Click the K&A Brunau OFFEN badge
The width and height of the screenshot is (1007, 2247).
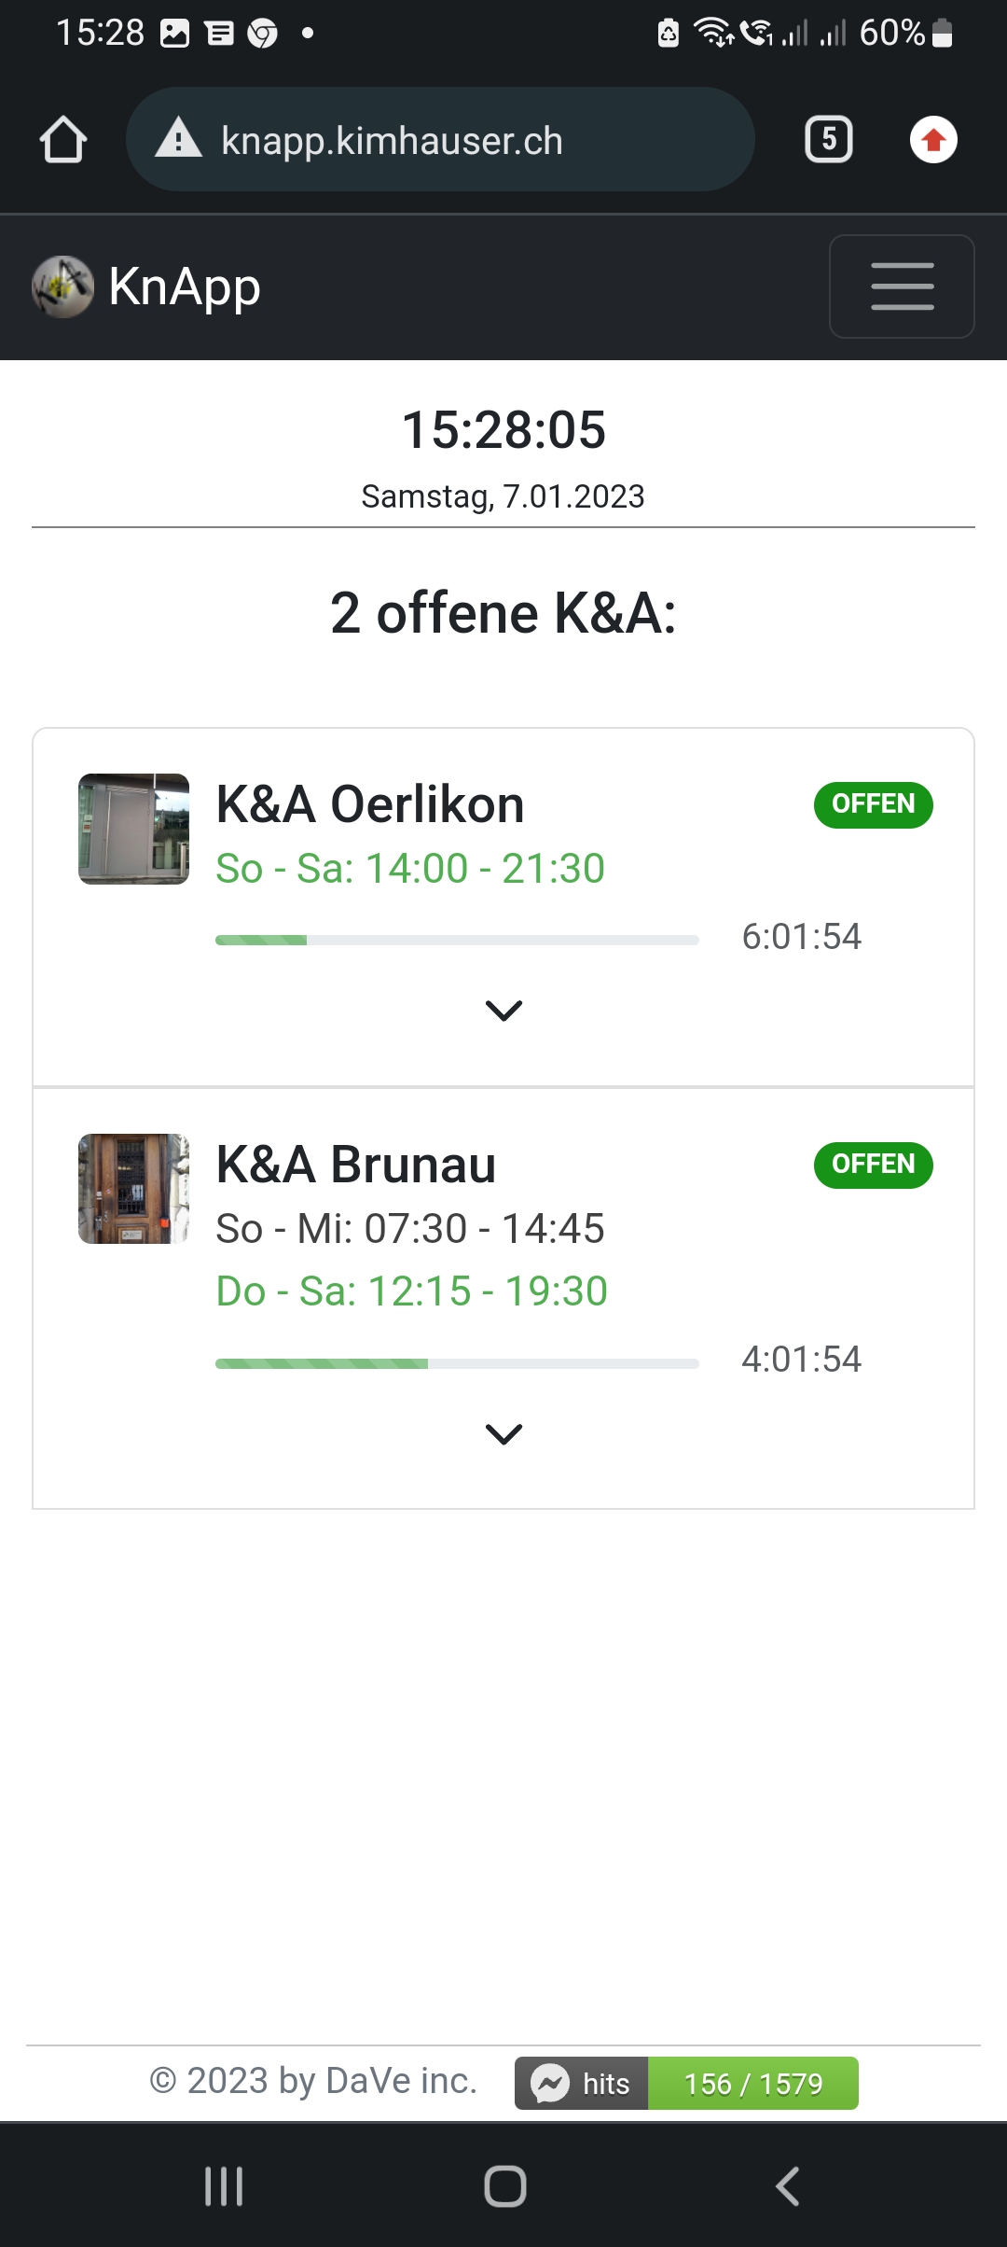click(873, 1165)
